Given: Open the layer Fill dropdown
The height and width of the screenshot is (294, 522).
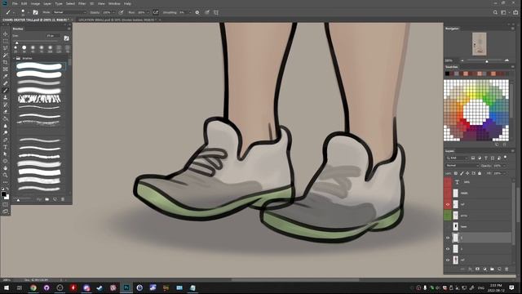Looking at the screenshot, I should tap(504, 173).
